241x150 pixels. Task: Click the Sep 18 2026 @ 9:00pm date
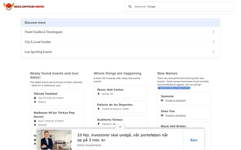(x=51, y=98)
